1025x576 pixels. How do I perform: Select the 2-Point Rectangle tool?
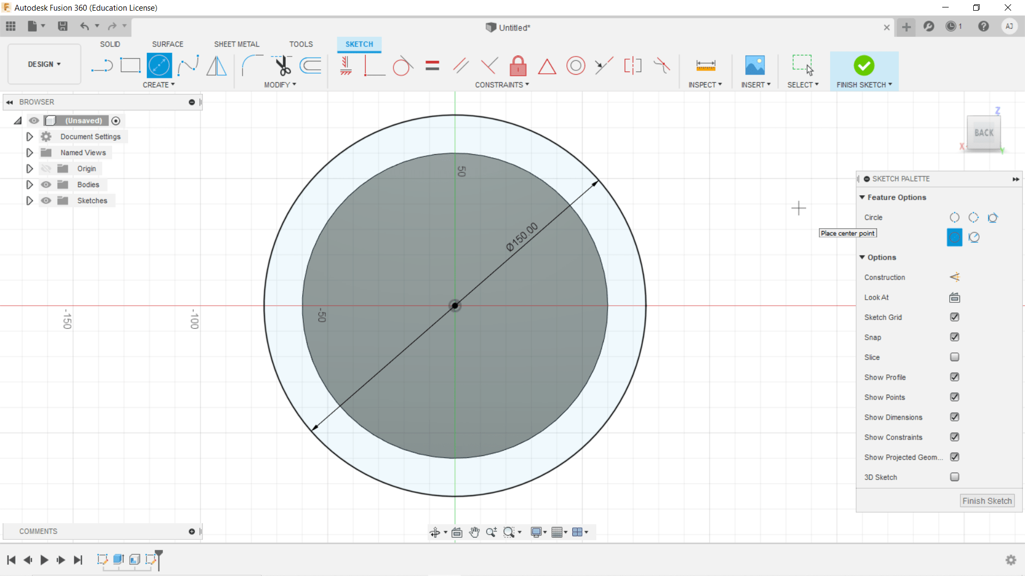(130, 66)
